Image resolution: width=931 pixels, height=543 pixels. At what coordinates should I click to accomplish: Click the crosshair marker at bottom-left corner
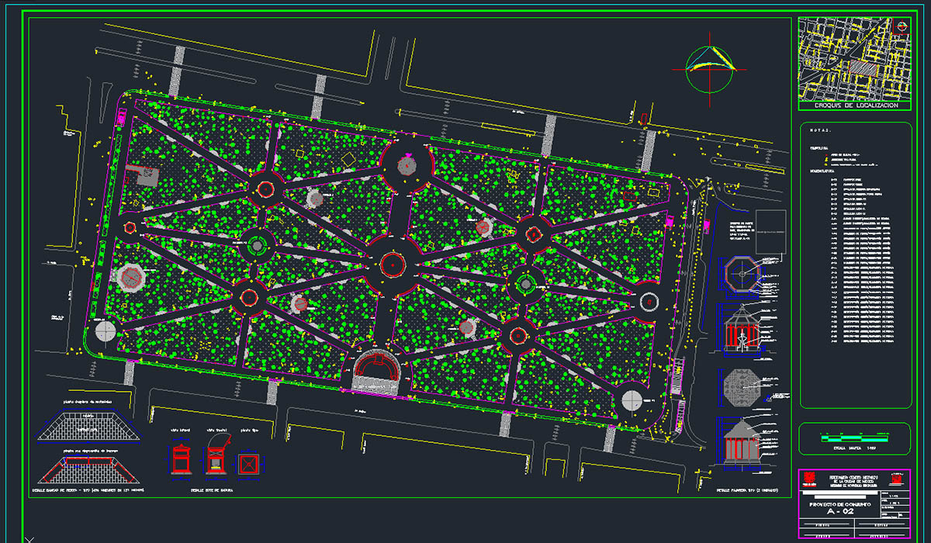(x=29, y=538)
